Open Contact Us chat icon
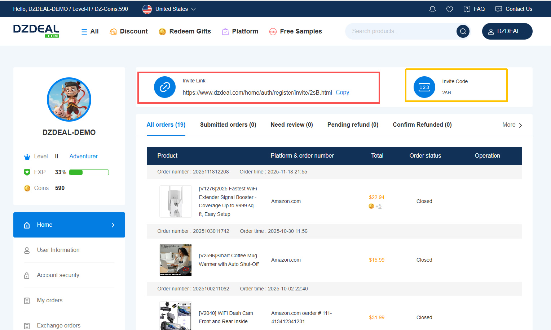This screenshot has height=330, width=551. coord(499,9)
